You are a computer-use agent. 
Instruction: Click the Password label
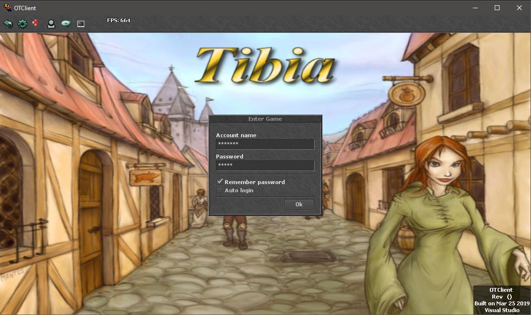(229, 157)
